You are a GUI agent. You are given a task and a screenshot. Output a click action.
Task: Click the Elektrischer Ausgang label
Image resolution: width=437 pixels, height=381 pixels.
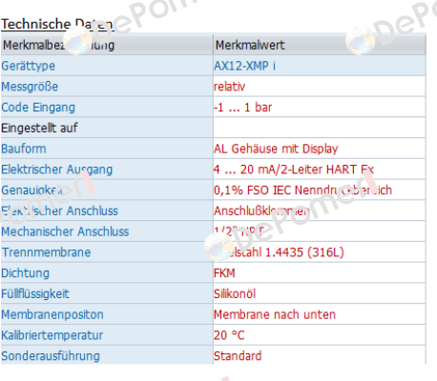(57, 170)
